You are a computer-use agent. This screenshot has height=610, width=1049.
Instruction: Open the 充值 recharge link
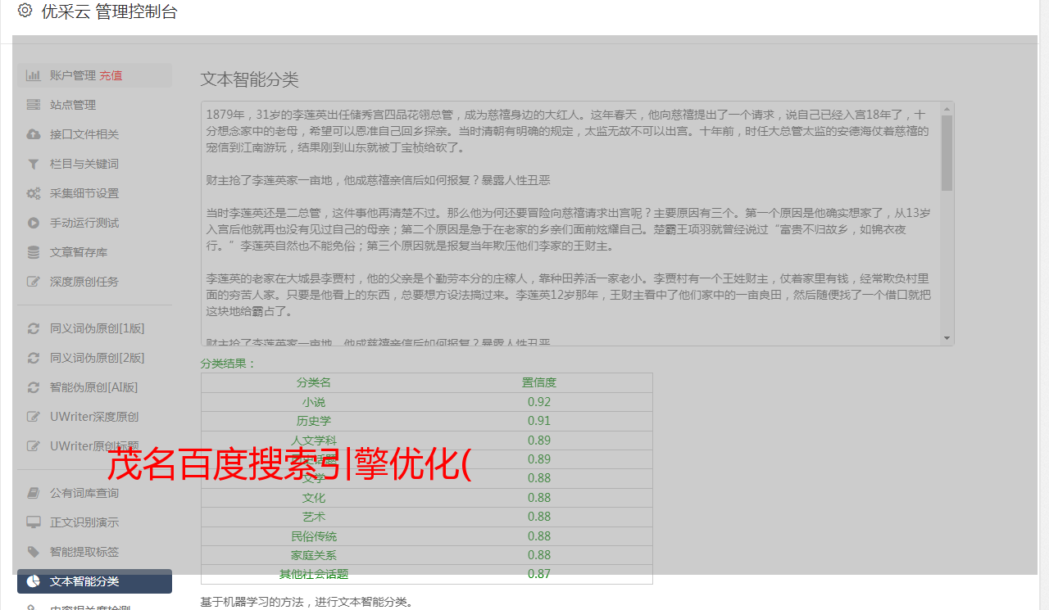[111, 75]
